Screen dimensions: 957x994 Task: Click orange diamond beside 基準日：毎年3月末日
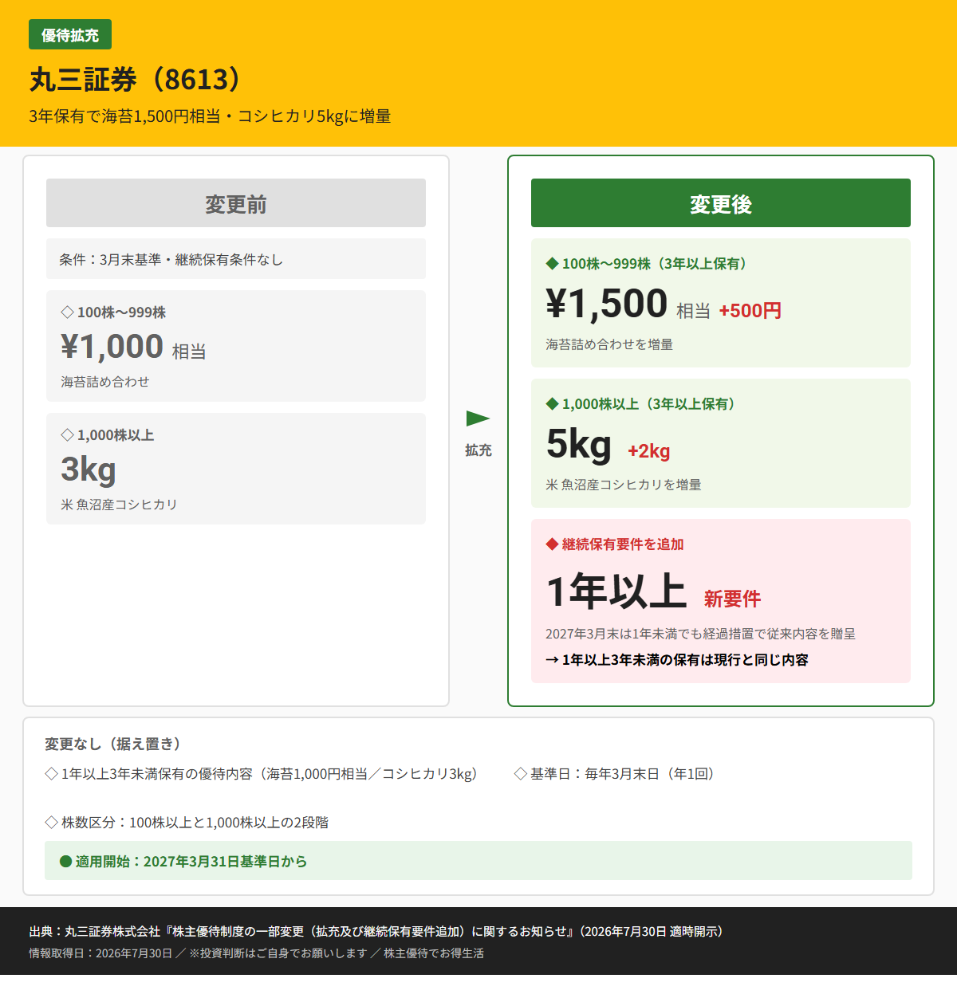click(521, 773)
